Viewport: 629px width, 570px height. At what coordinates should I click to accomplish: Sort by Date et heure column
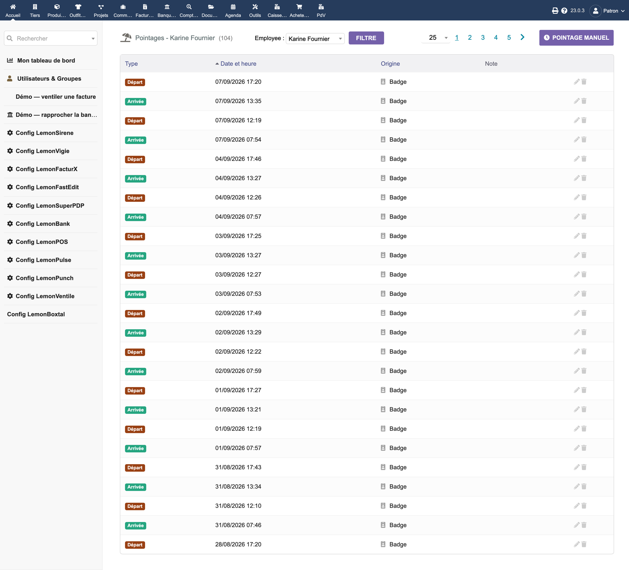click(x=238, y=64)
